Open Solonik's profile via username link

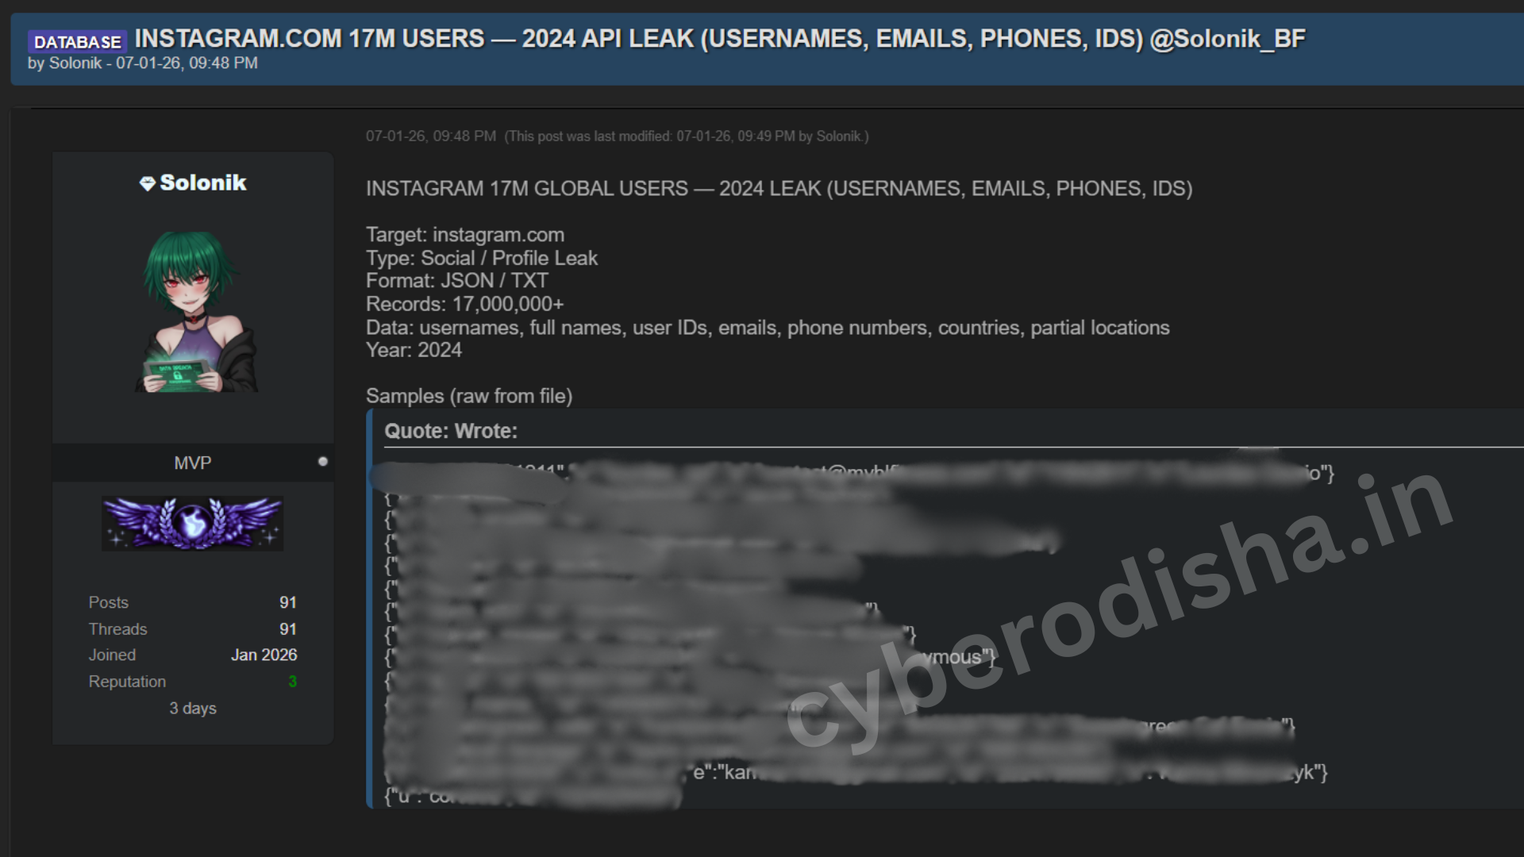point(203,183)
